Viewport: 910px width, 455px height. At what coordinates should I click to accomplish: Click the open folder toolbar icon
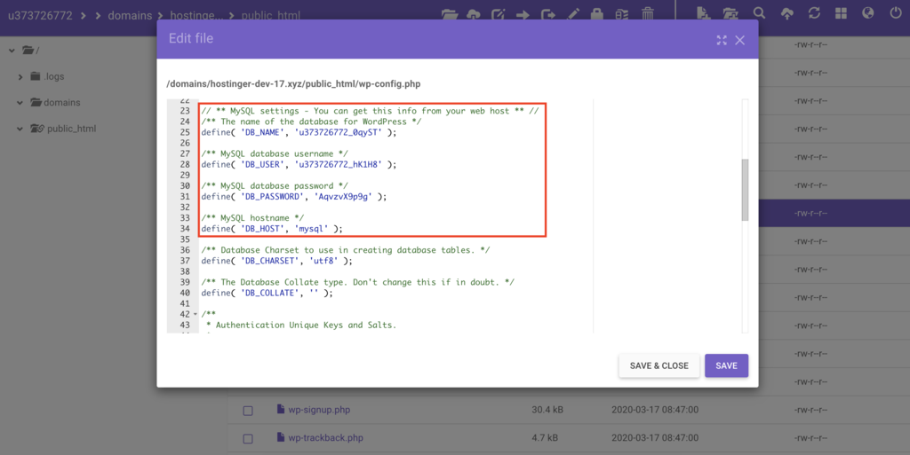449,14
